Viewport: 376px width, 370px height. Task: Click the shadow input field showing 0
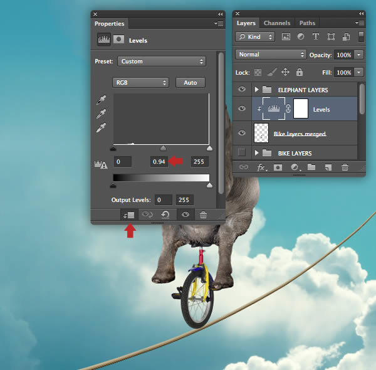point(123,162)
